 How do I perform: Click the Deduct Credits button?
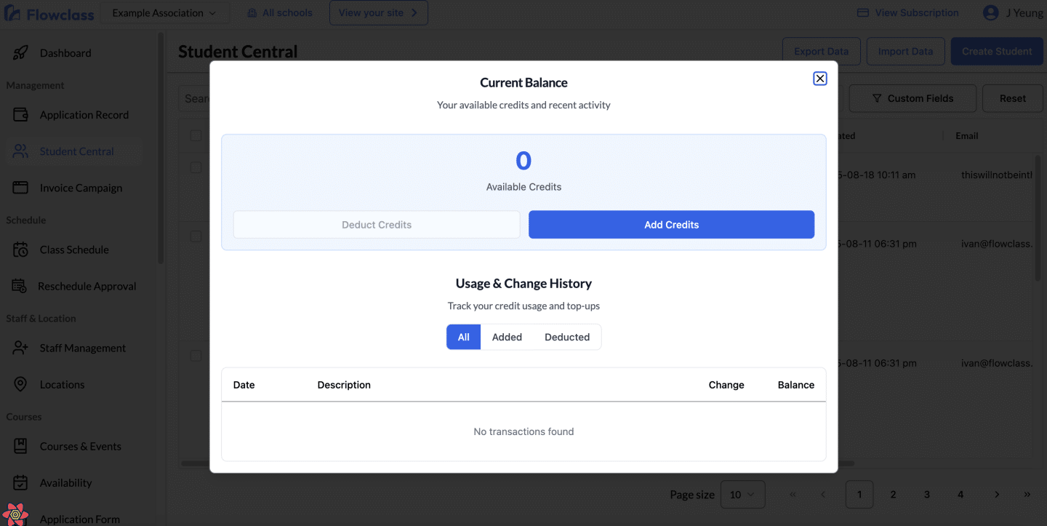tap(377, 225)
